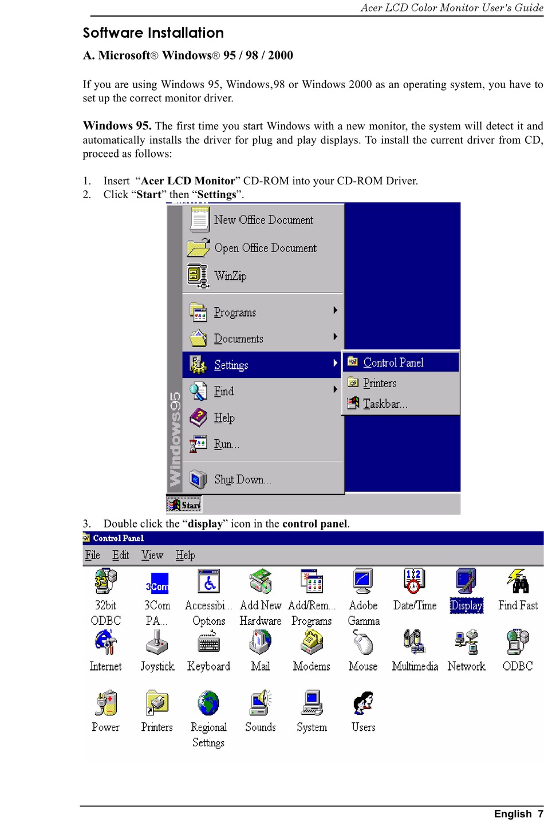Open the Help menu in Control Panel
The width and height of the screenshot is (544, 827).
coord(185,555)
